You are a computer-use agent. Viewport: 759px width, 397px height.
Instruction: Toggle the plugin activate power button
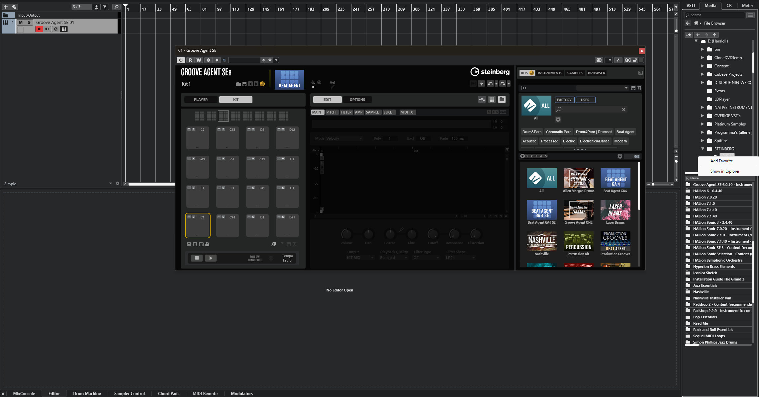point(181,60)
